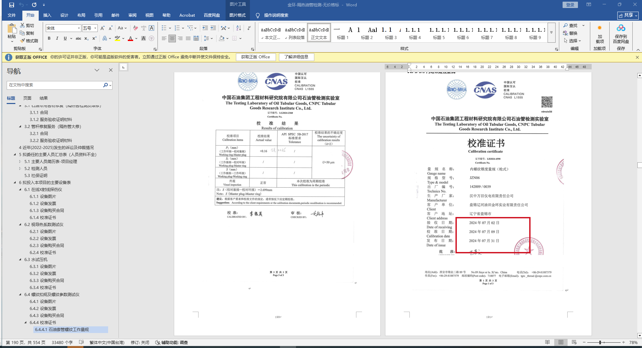This screenshot has width=642, height=348.
Task: Decrease font size with the shrink font icon
Action: click(x=110, y=28)
